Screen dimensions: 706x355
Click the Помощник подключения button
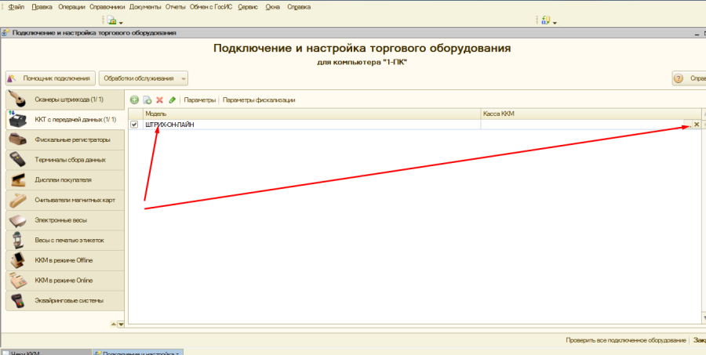tap(50, 78)
